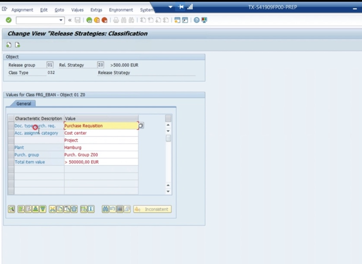Click the binoculars Find icon below the table
Screen dimensions: 362x264
tap(105, 209)
